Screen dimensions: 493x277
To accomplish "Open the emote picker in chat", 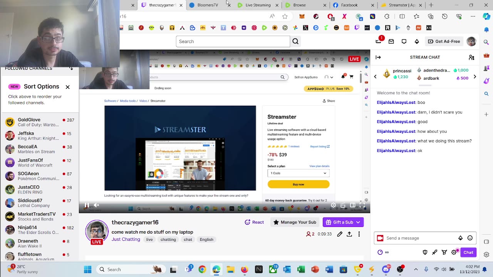I will (x=470, y=238).
